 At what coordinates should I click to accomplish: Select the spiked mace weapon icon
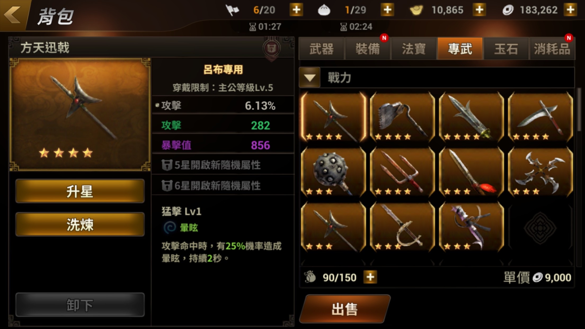pos(334,172)
